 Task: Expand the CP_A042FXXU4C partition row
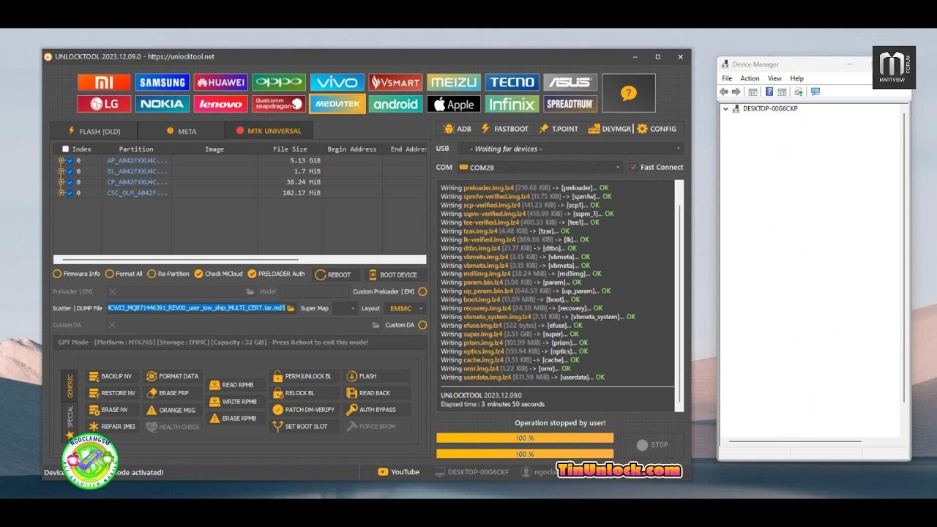pyautogui.click(x=61, y=182)
